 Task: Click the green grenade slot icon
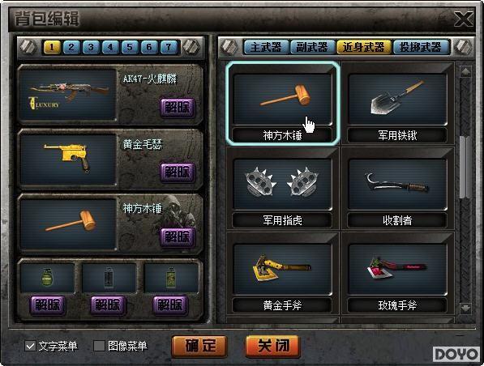point(47,278)
